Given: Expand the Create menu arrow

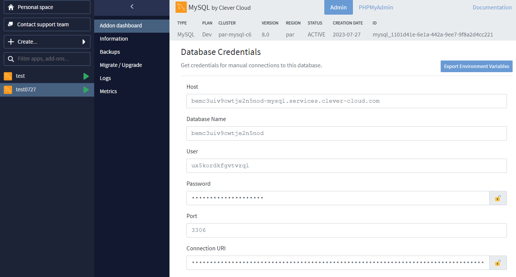Looking at the screenshot, I should [x=84, y=42].
